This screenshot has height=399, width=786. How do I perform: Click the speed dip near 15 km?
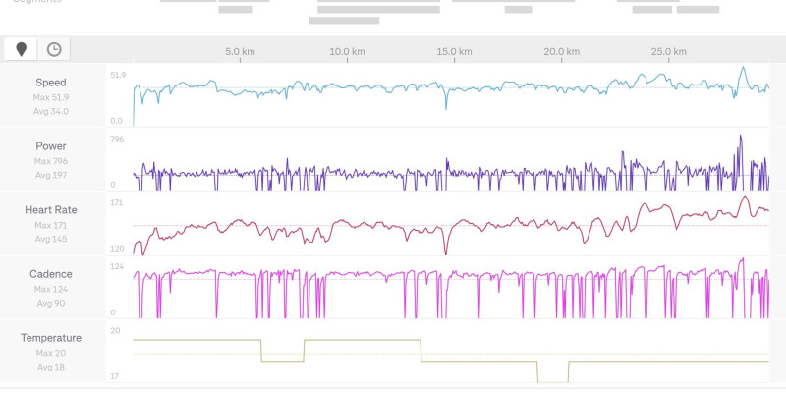[446, 107]
